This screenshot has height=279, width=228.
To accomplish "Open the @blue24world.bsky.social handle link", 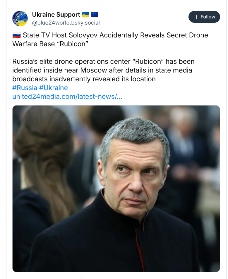I will [x=66, y=23].
